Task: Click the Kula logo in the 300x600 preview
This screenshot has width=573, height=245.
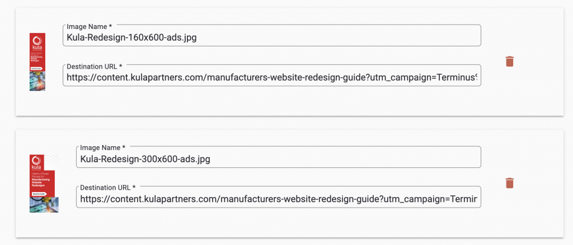Action: tap(36, 164)
